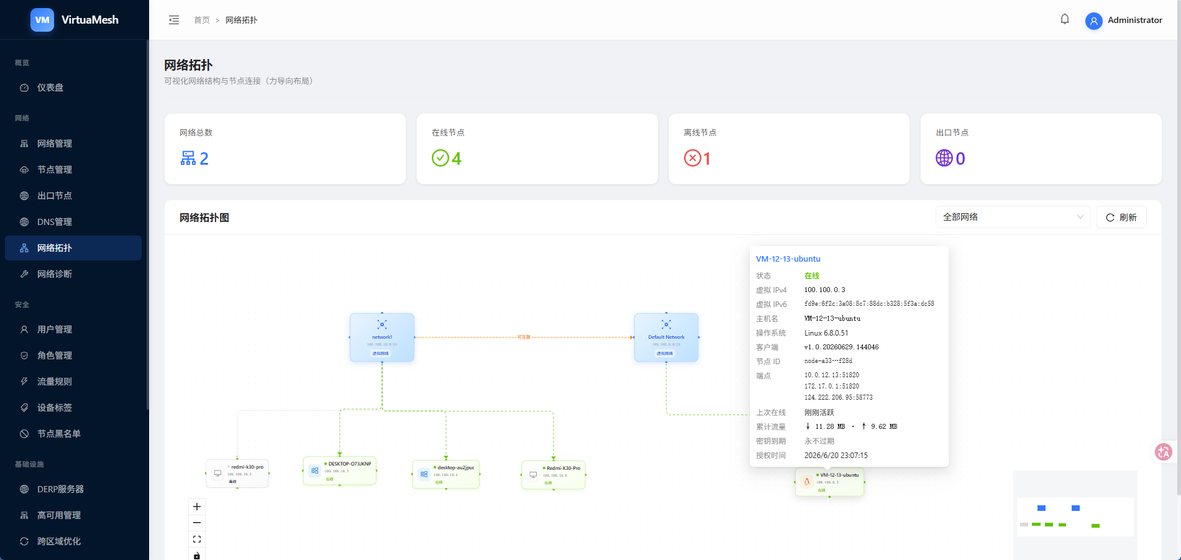Click the 在线节点 green check icon
This screenshot has width=1181, height=560.
coord(440,158)
